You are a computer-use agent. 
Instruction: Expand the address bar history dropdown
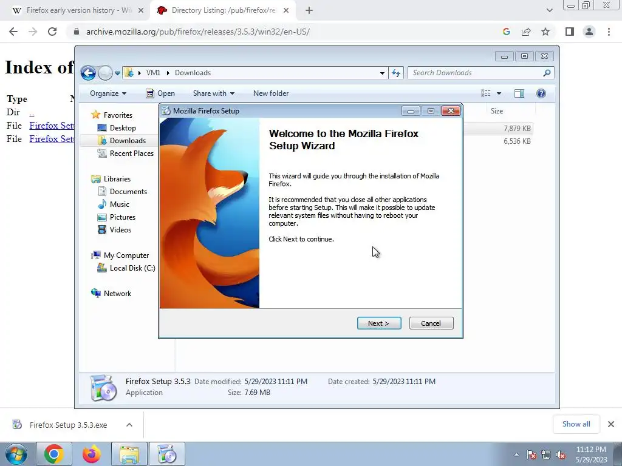coord(382,73)
